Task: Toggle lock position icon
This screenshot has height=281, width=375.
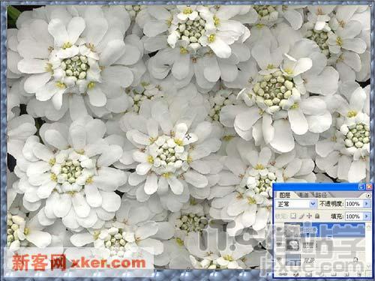Action: point(309,216)
